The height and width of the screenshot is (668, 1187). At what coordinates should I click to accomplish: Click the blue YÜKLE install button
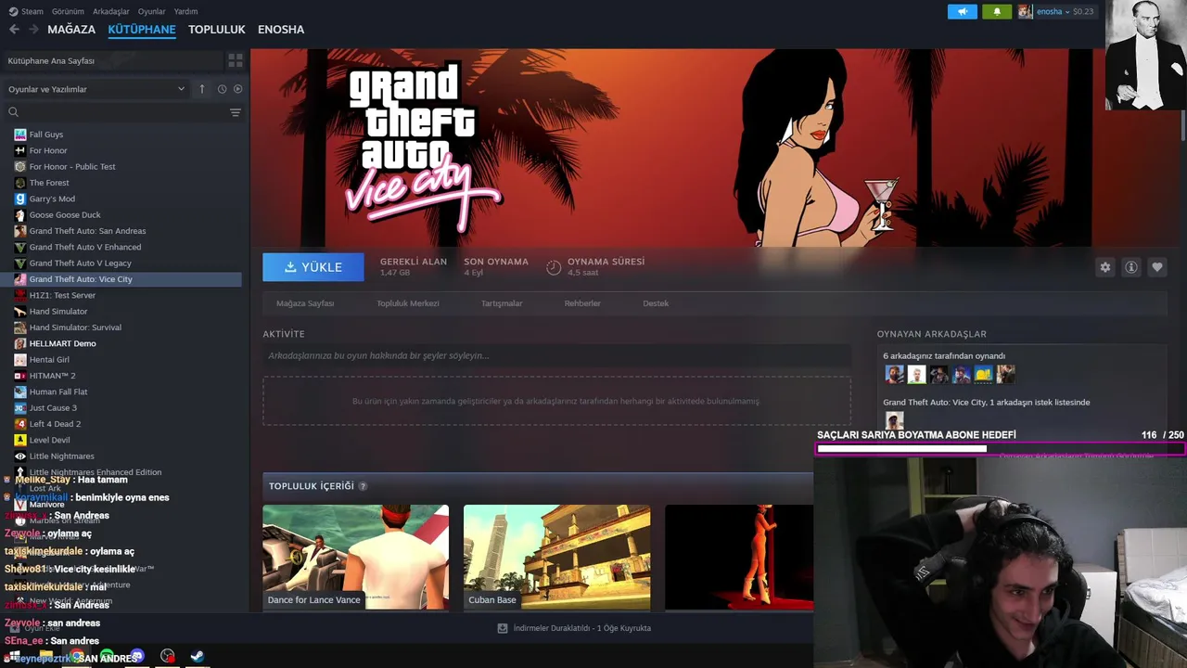pyautogui.click(x=313, y=267)
